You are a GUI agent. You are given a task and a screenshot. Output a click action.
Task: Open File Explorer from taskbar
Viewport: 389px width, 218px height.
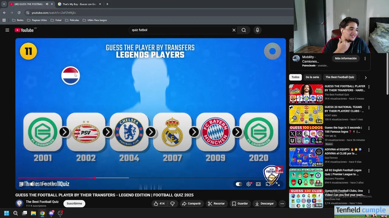pyautogui.click(x=33, y=213)
